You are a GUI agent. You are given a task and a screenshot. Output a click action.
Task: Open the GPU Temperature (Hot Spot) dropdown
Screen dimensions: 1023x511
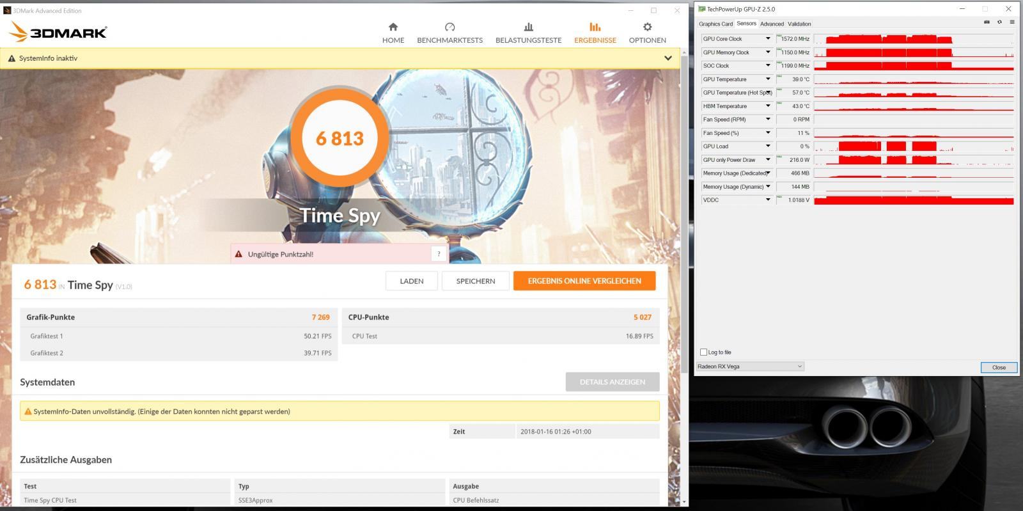point(768,93)
